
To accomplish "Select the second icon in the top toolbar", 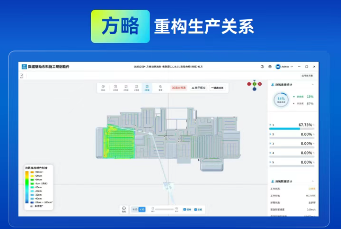I will (115, 87).
